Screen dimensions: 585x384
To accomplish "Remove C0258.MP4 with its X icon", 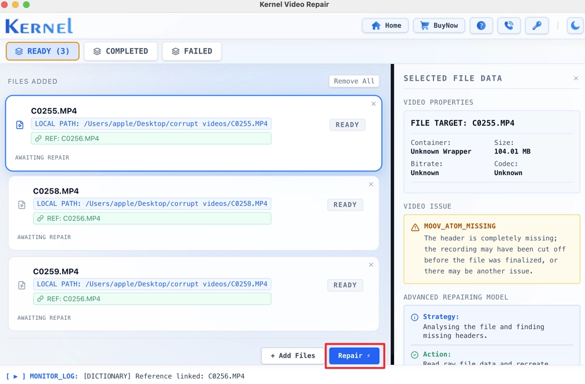I will (x=371, y=184).
